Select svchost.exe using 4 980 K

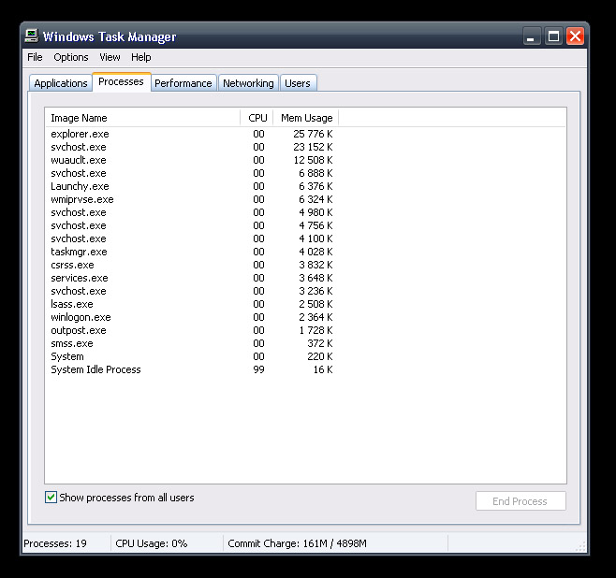pyautogui.click(x=192, y=212)
